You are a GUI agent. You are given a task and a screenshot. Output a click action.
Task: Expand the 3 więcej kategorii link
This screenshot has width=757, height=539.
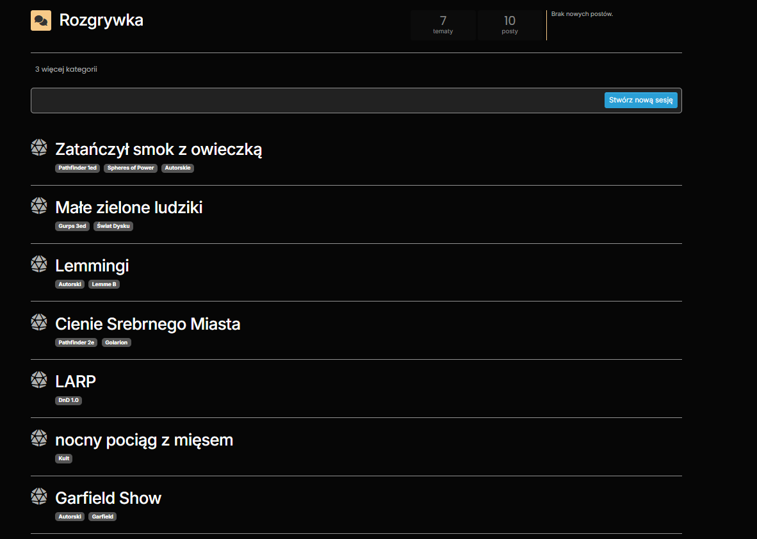click(x=66, y=69)
